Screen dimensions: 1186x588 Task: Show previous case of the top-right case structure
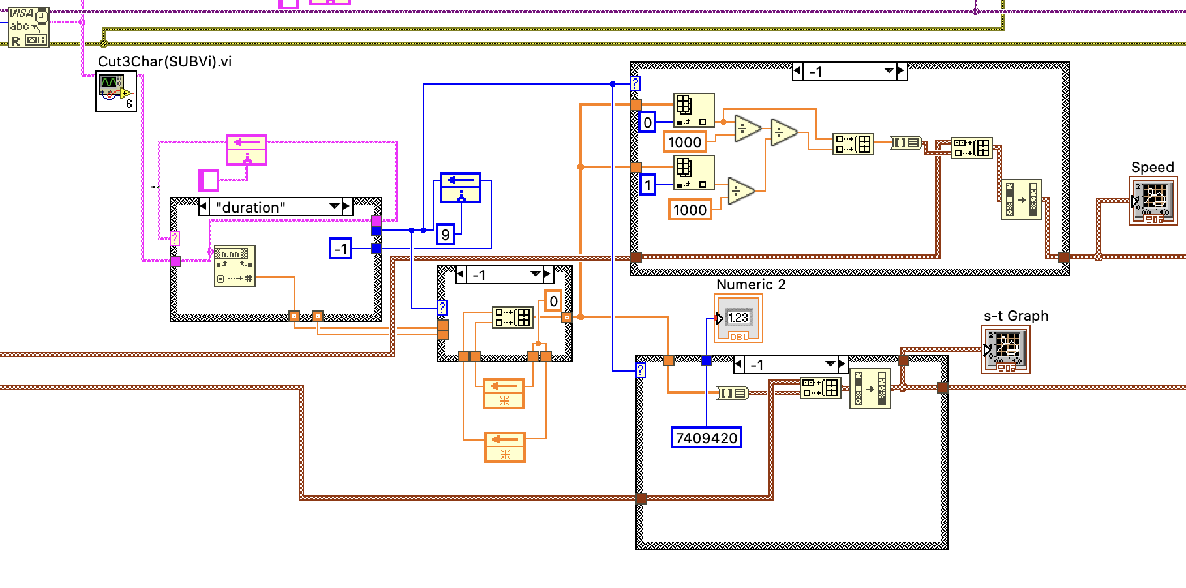tap(797, 71)
